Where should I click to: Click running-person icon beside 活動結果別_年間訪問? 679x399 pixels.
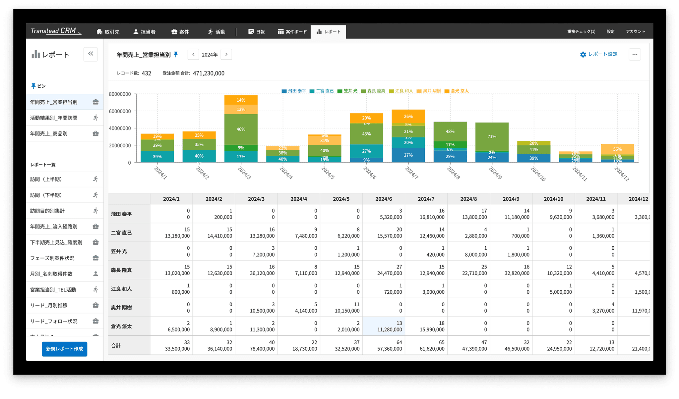[95, 118]
